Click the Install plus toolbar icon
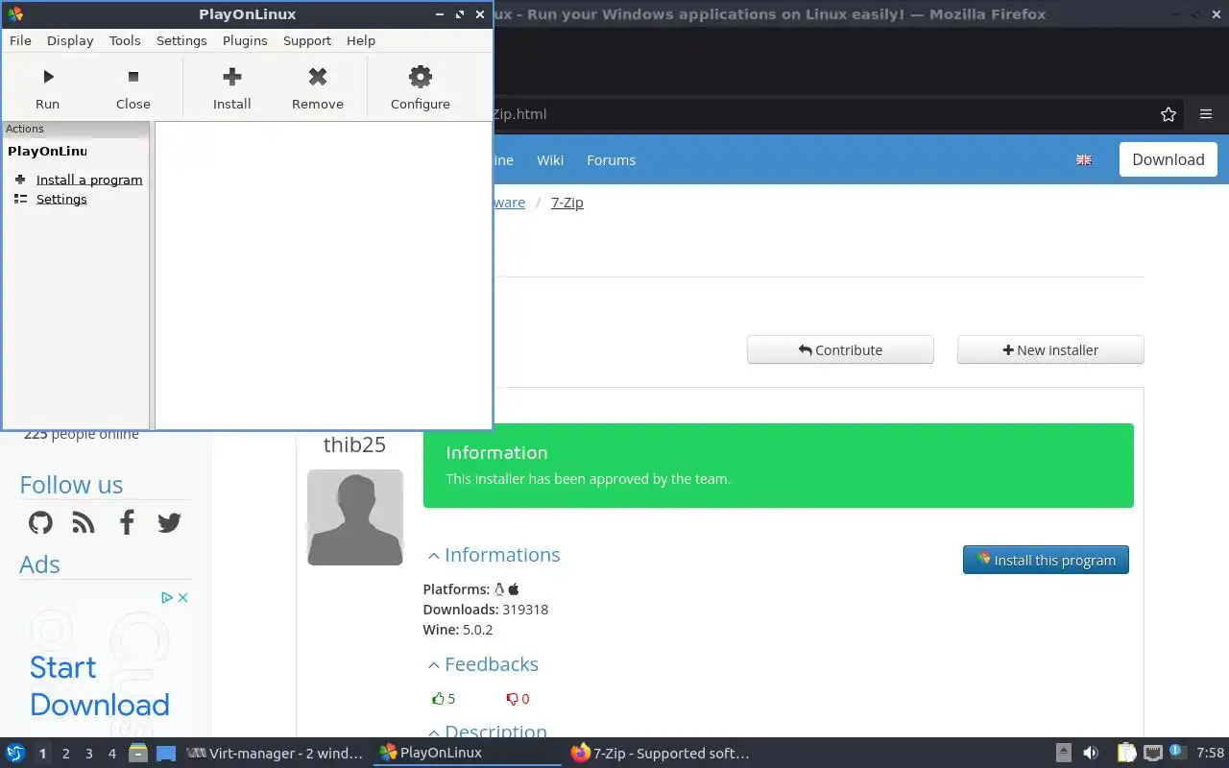Image resolution: width=1229 pixels, height=768 pixels. [232, 77]
